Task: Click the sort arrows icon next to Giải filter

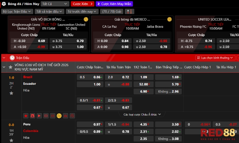Action: pos(129,11)
